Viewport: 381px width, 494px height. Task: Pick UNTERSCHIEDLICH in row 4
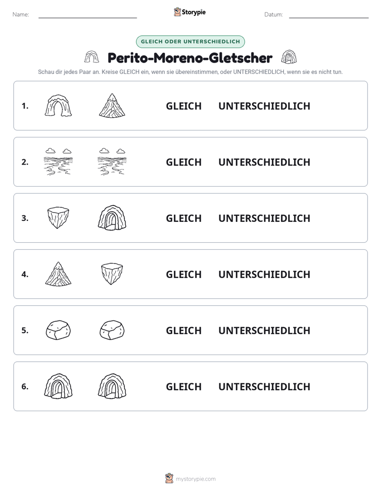coord(264,274)
